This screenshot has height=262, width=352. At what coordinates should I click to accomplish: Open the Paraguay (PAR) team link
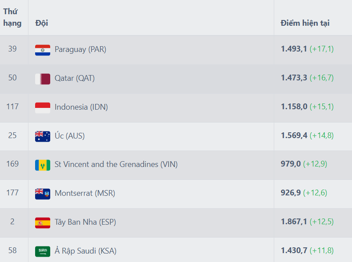(x=80, y=49)
